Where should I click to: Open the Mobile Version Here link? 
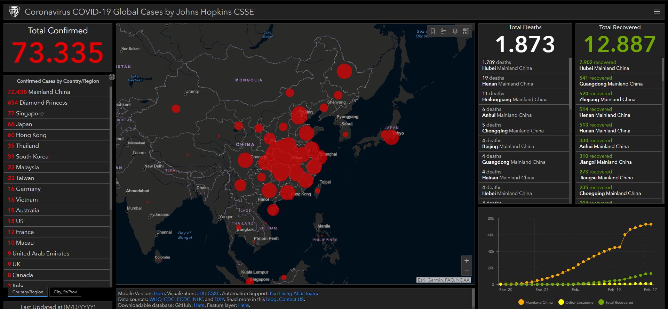pyautogui.click(x=159, y=293)
